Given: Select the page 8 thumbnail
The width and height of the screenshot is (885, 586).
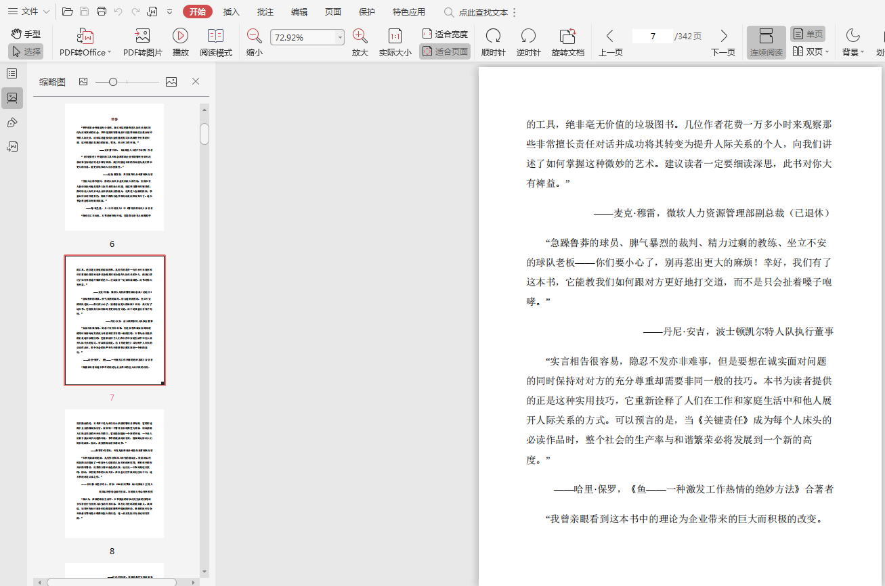Looking at the screenshot, I should click(x=114, y=473).
